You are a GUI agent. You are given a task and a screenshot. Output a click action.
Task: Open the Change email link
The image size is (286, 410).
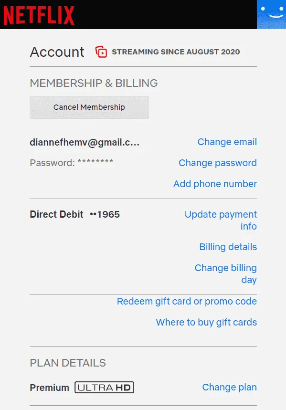click(x=227, y=142)
